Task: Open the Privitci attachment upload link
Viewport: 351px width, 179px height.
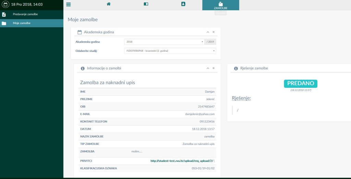Action: point(182,161)
